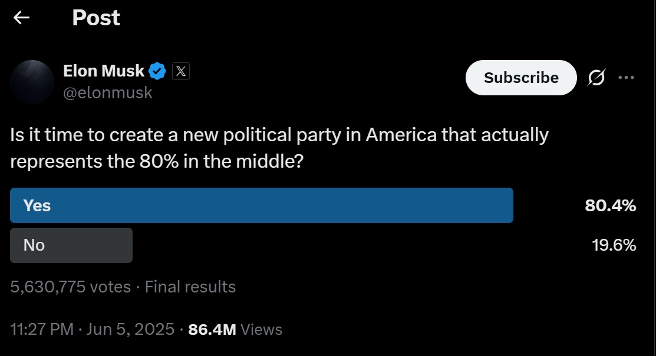Image resolution: width=656 pixels, height=356 pixels.
Task: Open the three-dot more options menu
Action: point(626,78)
